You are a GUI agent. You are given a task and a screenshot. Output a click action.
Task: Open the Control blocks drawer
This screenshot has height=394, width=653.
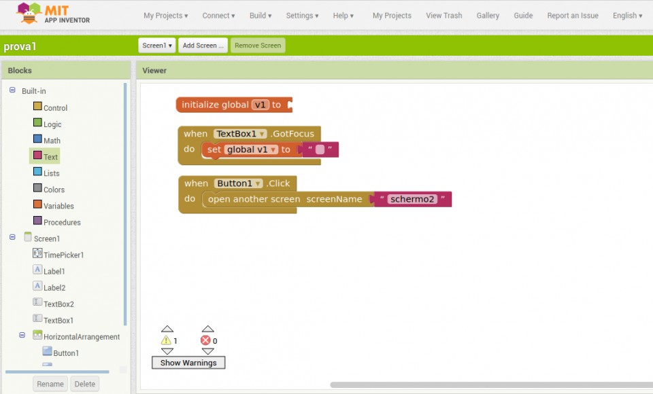(54, 107)
